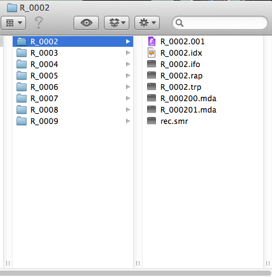Click the white arrow on R_0002 row
This screenshot has height=277, width=272.
coord(128,42)
